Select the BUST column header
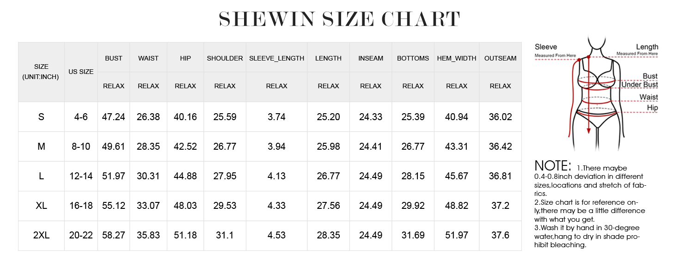Image resolution: width=679 pixels, height=262 pixels. [114, 58]
